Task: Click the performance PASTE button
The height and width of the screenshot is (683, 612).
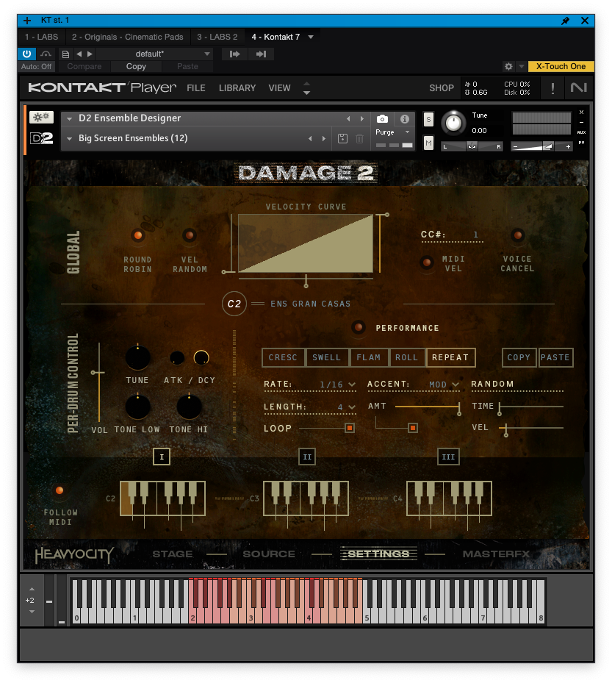Action: tap(555, 357)
